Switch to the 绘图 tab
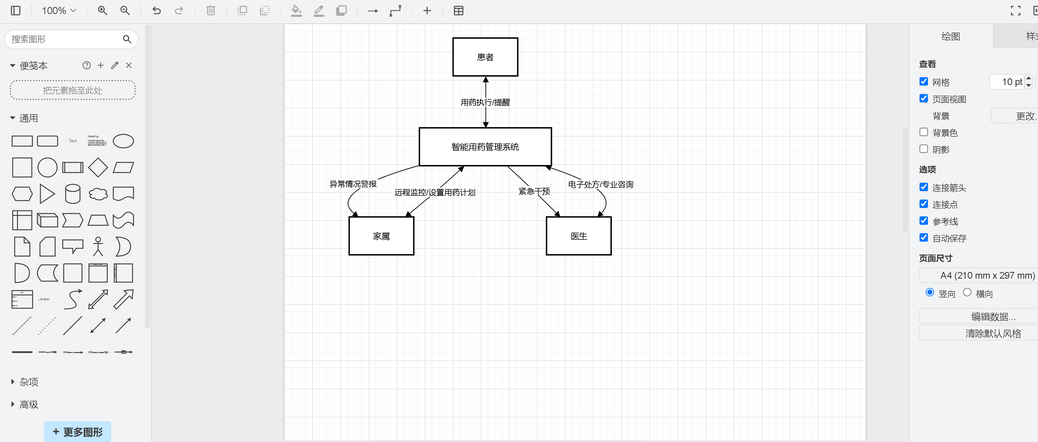1038x442 pixels. pos(951,36)
